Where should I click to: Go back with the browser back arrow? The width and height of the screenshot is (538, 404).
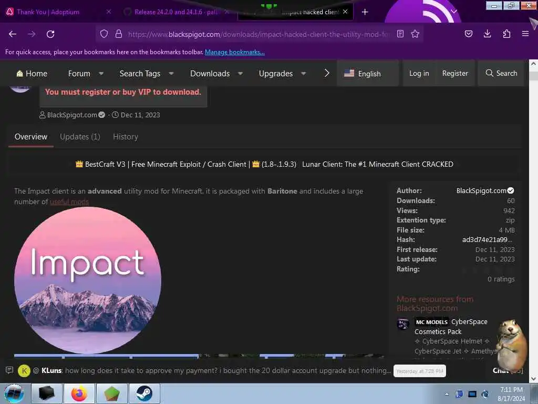[x=13, y=34]
